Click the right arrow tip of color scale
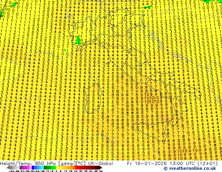This screenshot has width=222, height=172. pos(102,168)
